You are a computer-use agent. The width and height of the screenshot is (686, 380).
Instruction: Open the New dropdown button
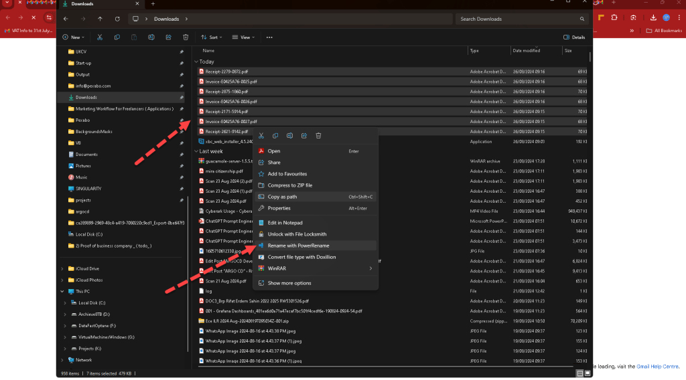pyautogui.click(x=74, y=37)
